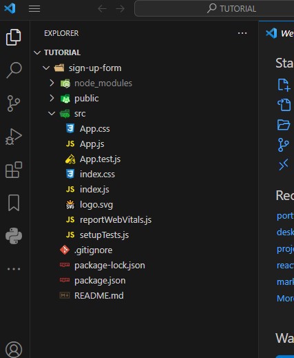Open the setupTests.js file
The width and height of the screenshot is (294, 358).
[144, 235]
